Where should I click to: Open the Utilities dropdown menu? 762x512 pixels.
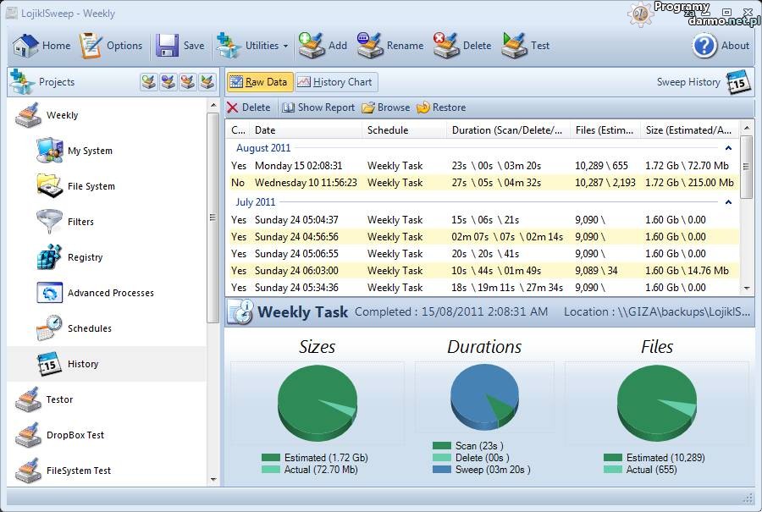(254, 46)
